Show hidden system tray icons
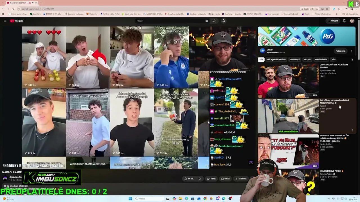Viewport: 360px width, 202px height. (x=328, y=199)
